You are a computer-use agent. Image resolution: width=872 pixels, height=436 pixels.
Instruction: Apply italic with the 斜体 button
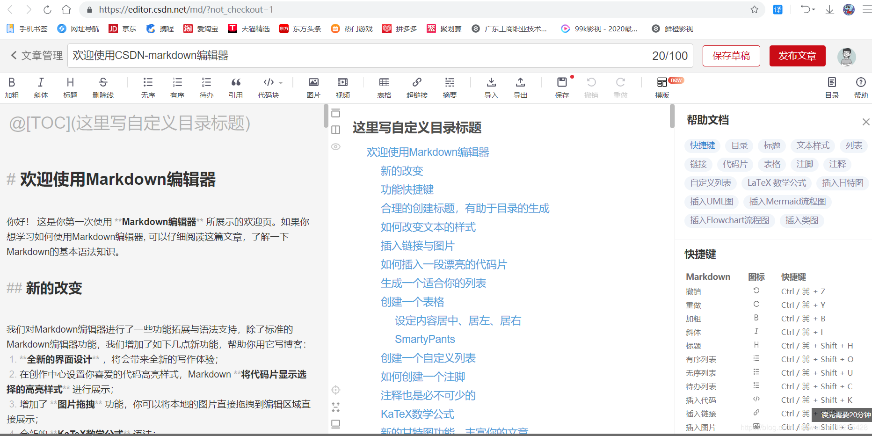coord(41,87)
